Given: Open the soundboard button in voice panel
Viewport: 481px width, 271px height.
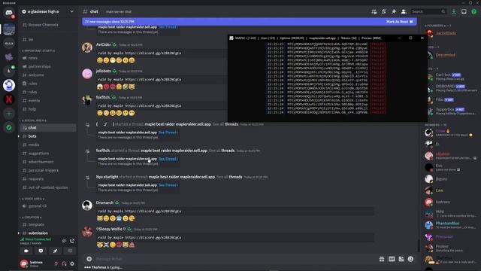Looking at the screenshot, I should [70, 251].
